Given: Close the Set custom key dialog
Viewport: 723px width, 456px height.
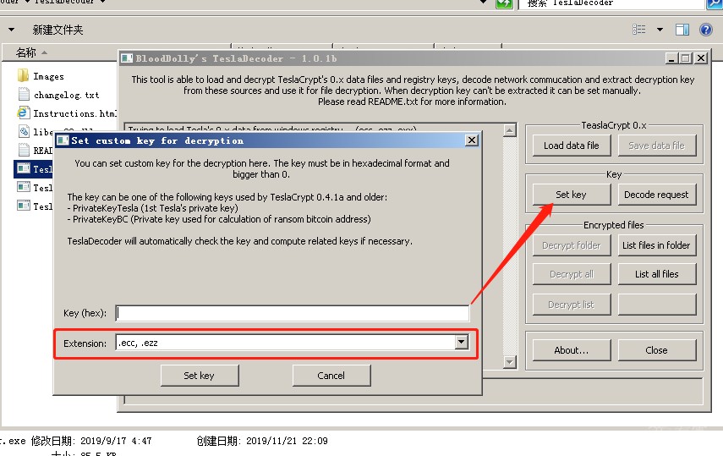Looking at the screenshot, I should pos(471,140).
